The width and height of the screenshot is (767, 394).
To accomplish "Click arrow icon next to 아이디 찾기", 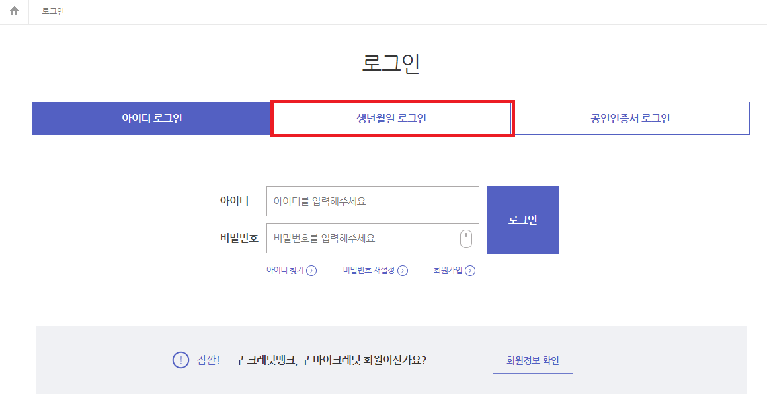I will (311, 271).
